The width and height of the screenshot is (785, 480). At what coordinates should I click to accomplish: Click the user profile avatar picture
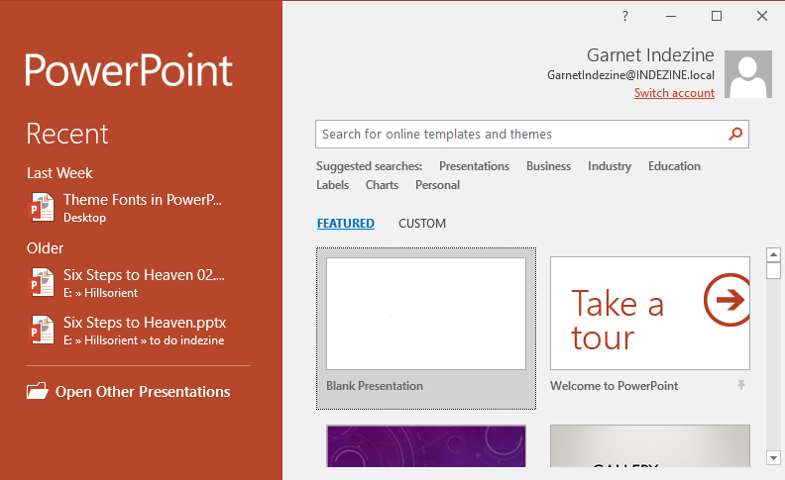748,74
